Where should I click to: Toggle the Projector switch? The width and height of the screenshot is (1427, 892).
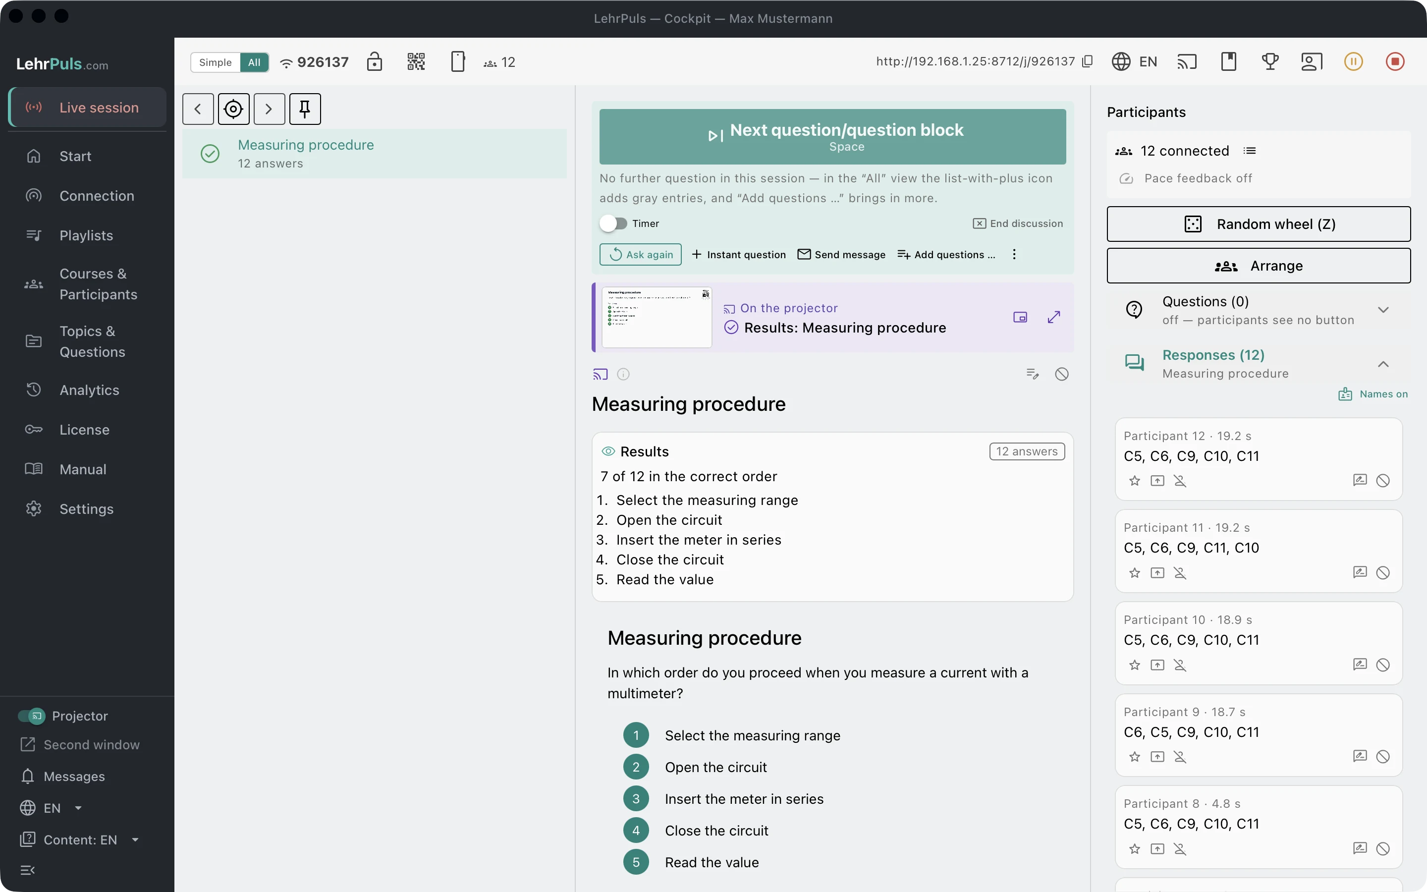31,716
